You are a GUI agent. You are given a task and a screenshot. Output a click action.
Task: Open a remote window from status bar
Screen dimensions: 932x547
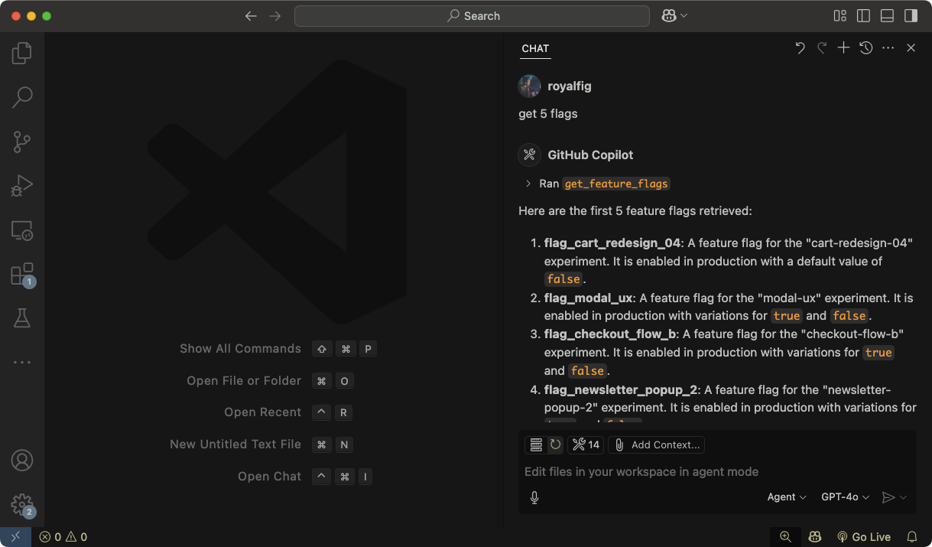click(x=15, y=537)
